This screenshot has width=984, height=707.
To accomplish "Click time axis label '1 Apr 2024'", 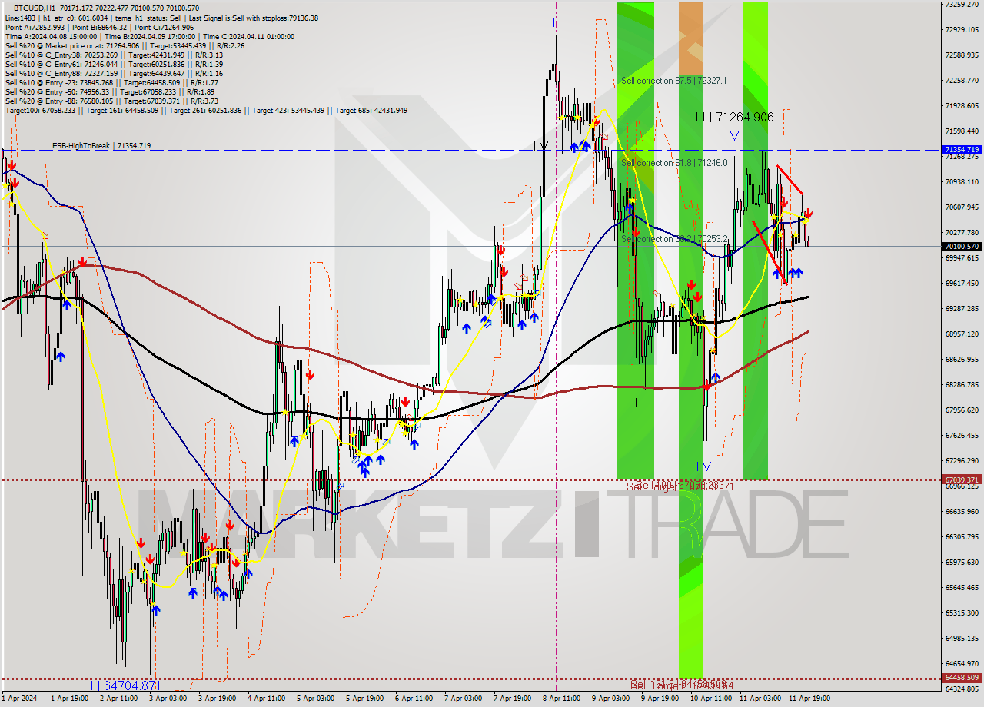I will pyautogui.click(x=19, y=699).
